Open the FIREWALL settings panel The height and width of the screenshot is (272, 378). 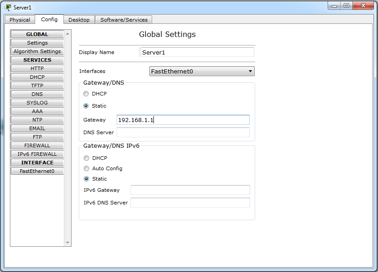(37, 145)
